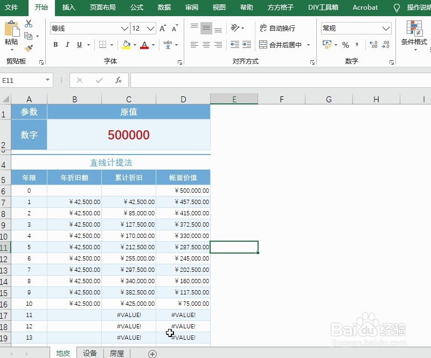Viewport: 431px width, 358px height.
Task: Toggle italic formatting
Action: pos(67,45)
